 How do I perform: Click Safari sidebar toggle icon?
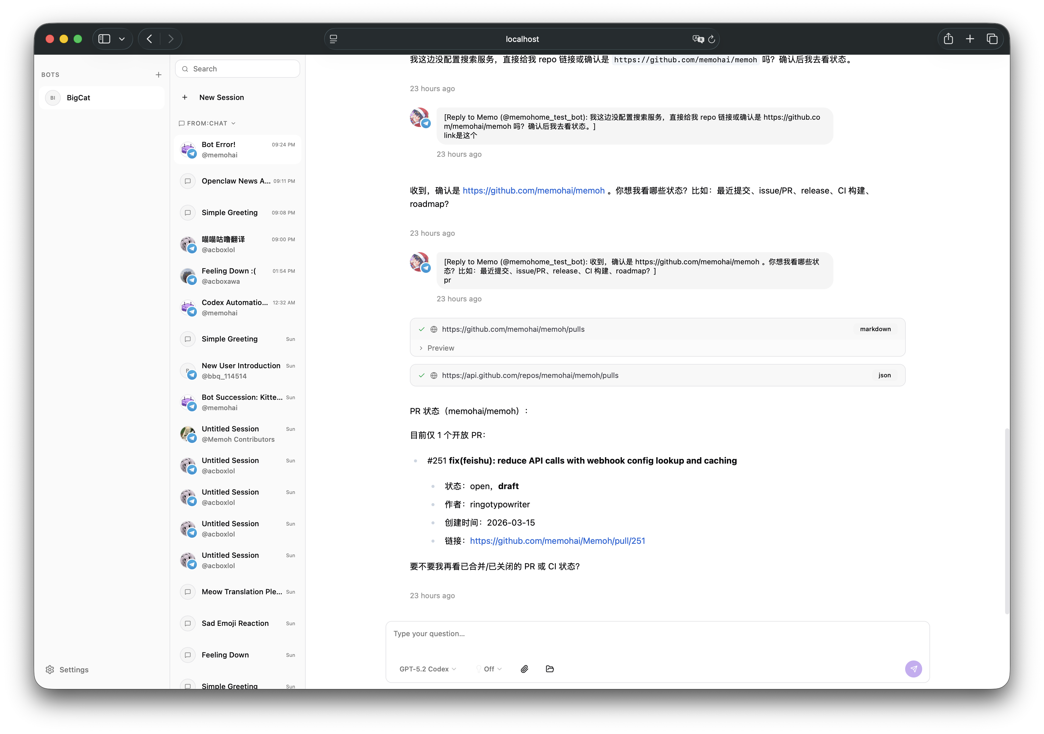point(105,39)
